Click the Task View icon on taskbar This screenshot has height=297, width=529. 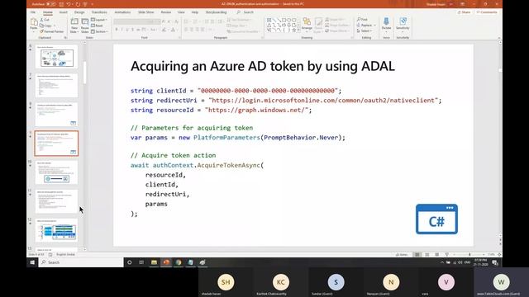(x=141, y=262)
